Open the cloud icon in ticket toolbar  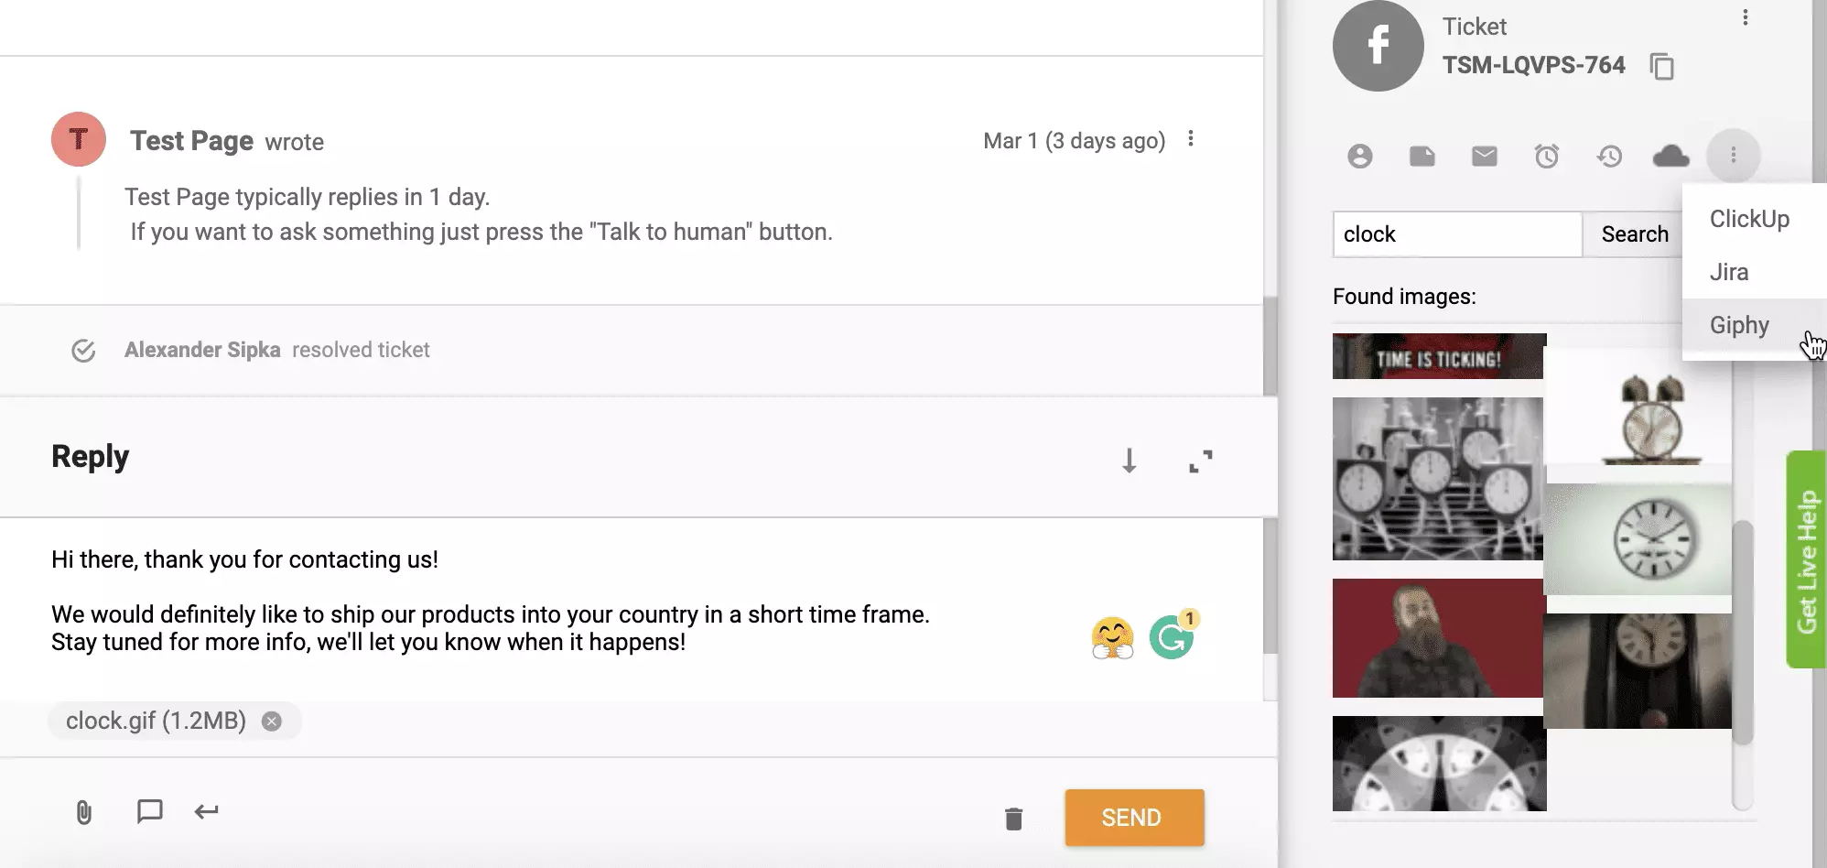point(1670,156)
